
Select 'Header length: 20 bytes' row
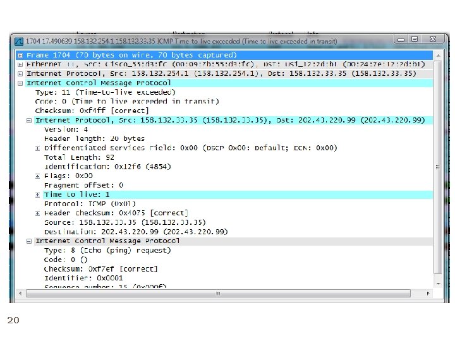coord(94,138)
